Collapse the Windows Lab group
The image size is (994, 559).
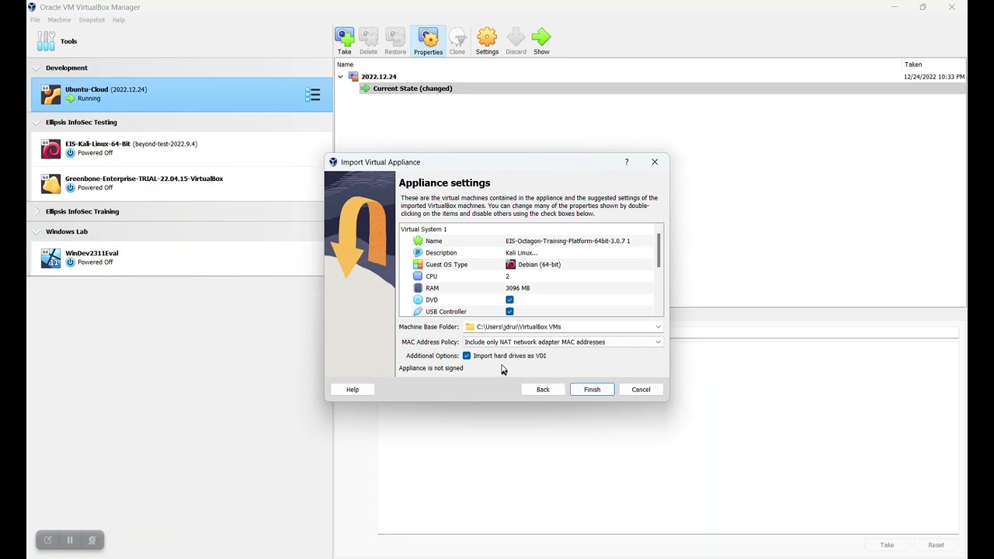pos(36,231)
